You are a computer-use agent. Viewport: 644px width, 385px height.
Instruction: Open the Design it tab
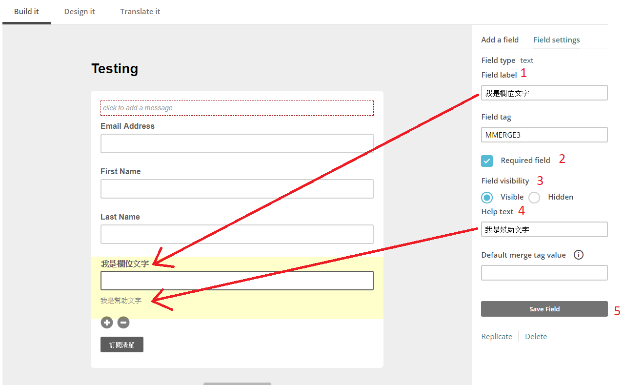tap(80, 11)
